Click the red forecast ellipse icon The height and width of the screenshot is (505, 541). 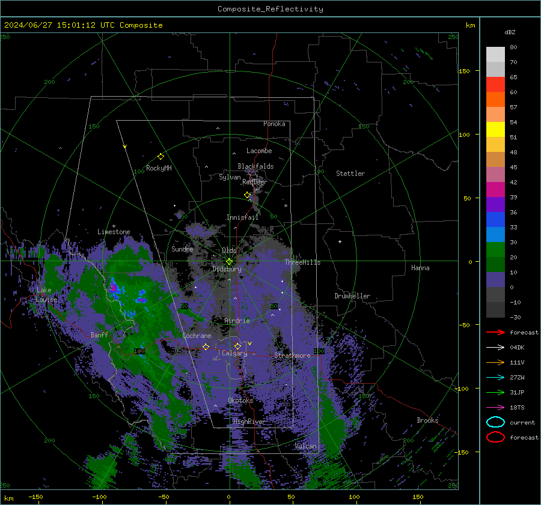pyautogui.click(x=495, y=437)
